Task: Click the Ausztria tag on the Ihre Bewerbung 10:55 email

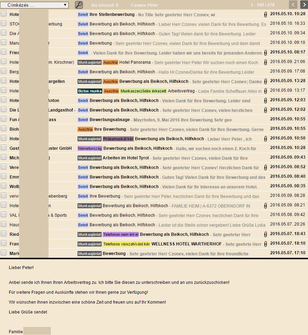Action: 85,129
